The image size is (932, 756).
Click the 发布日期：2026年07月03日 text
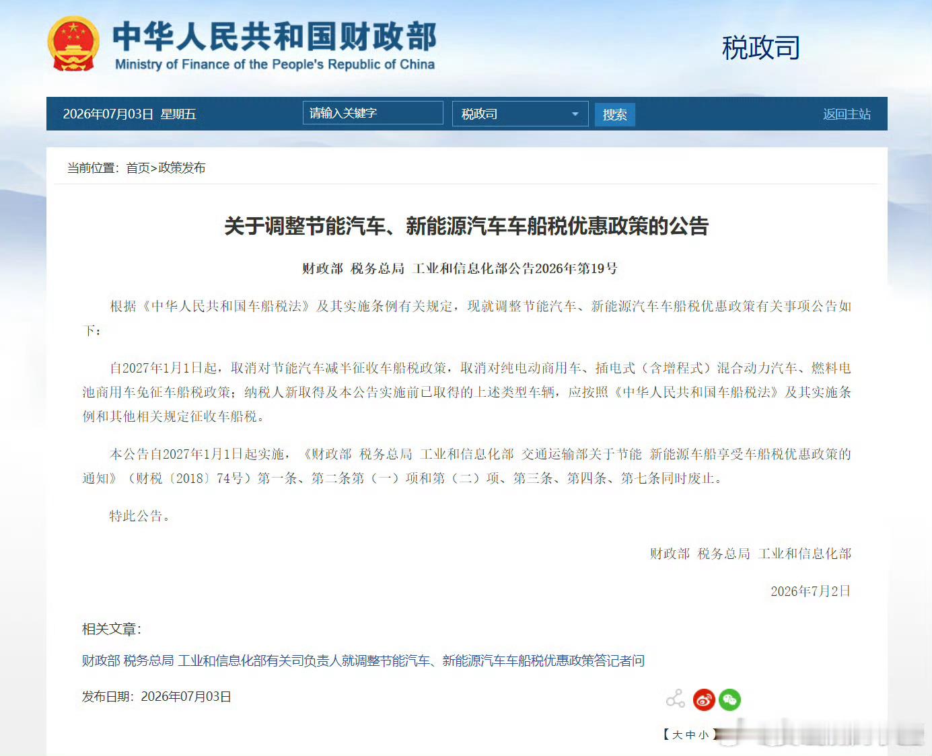click(157, 696)
